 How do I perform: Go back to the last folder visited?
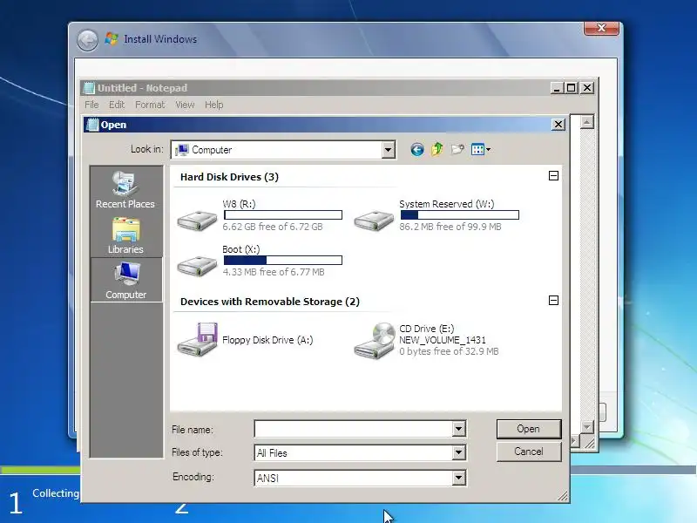pyautogui.click(x=417, y=150)
